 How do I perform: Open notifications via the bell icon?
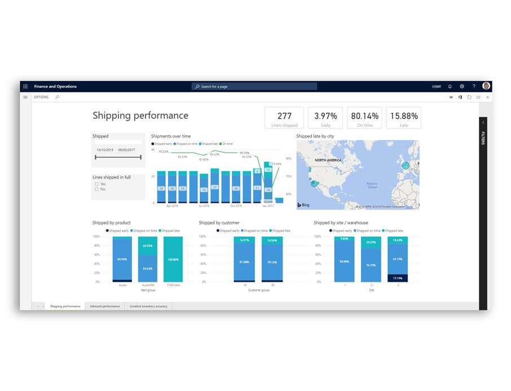coord(450,86)
